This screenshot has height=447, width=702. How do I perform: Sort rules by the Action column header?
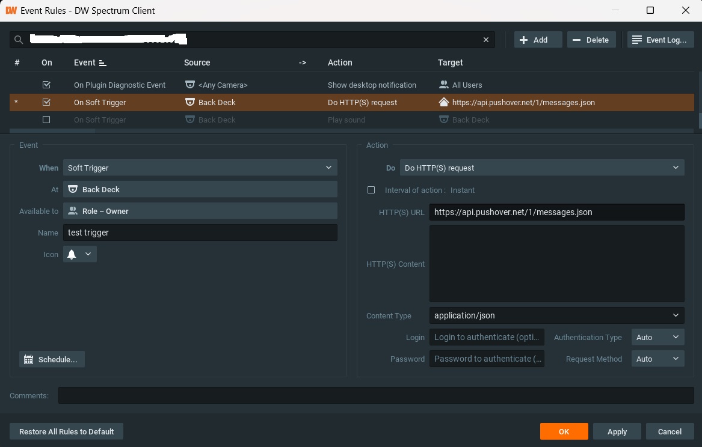click(340, 62)
